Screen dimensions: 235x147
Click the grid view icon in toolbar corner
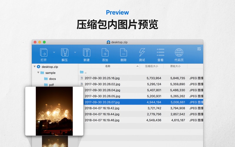[199, 49]
